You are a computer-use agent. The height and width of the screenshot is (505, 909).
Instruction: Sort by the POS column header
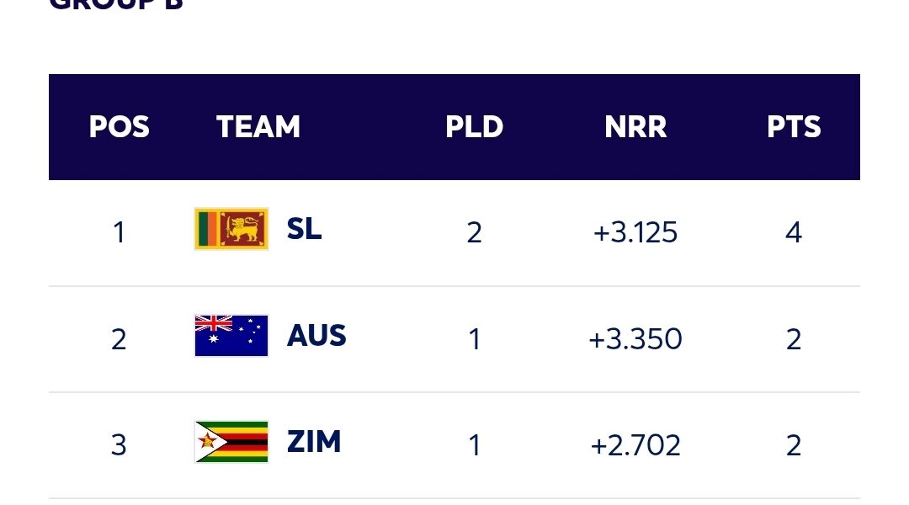[119, 127]
